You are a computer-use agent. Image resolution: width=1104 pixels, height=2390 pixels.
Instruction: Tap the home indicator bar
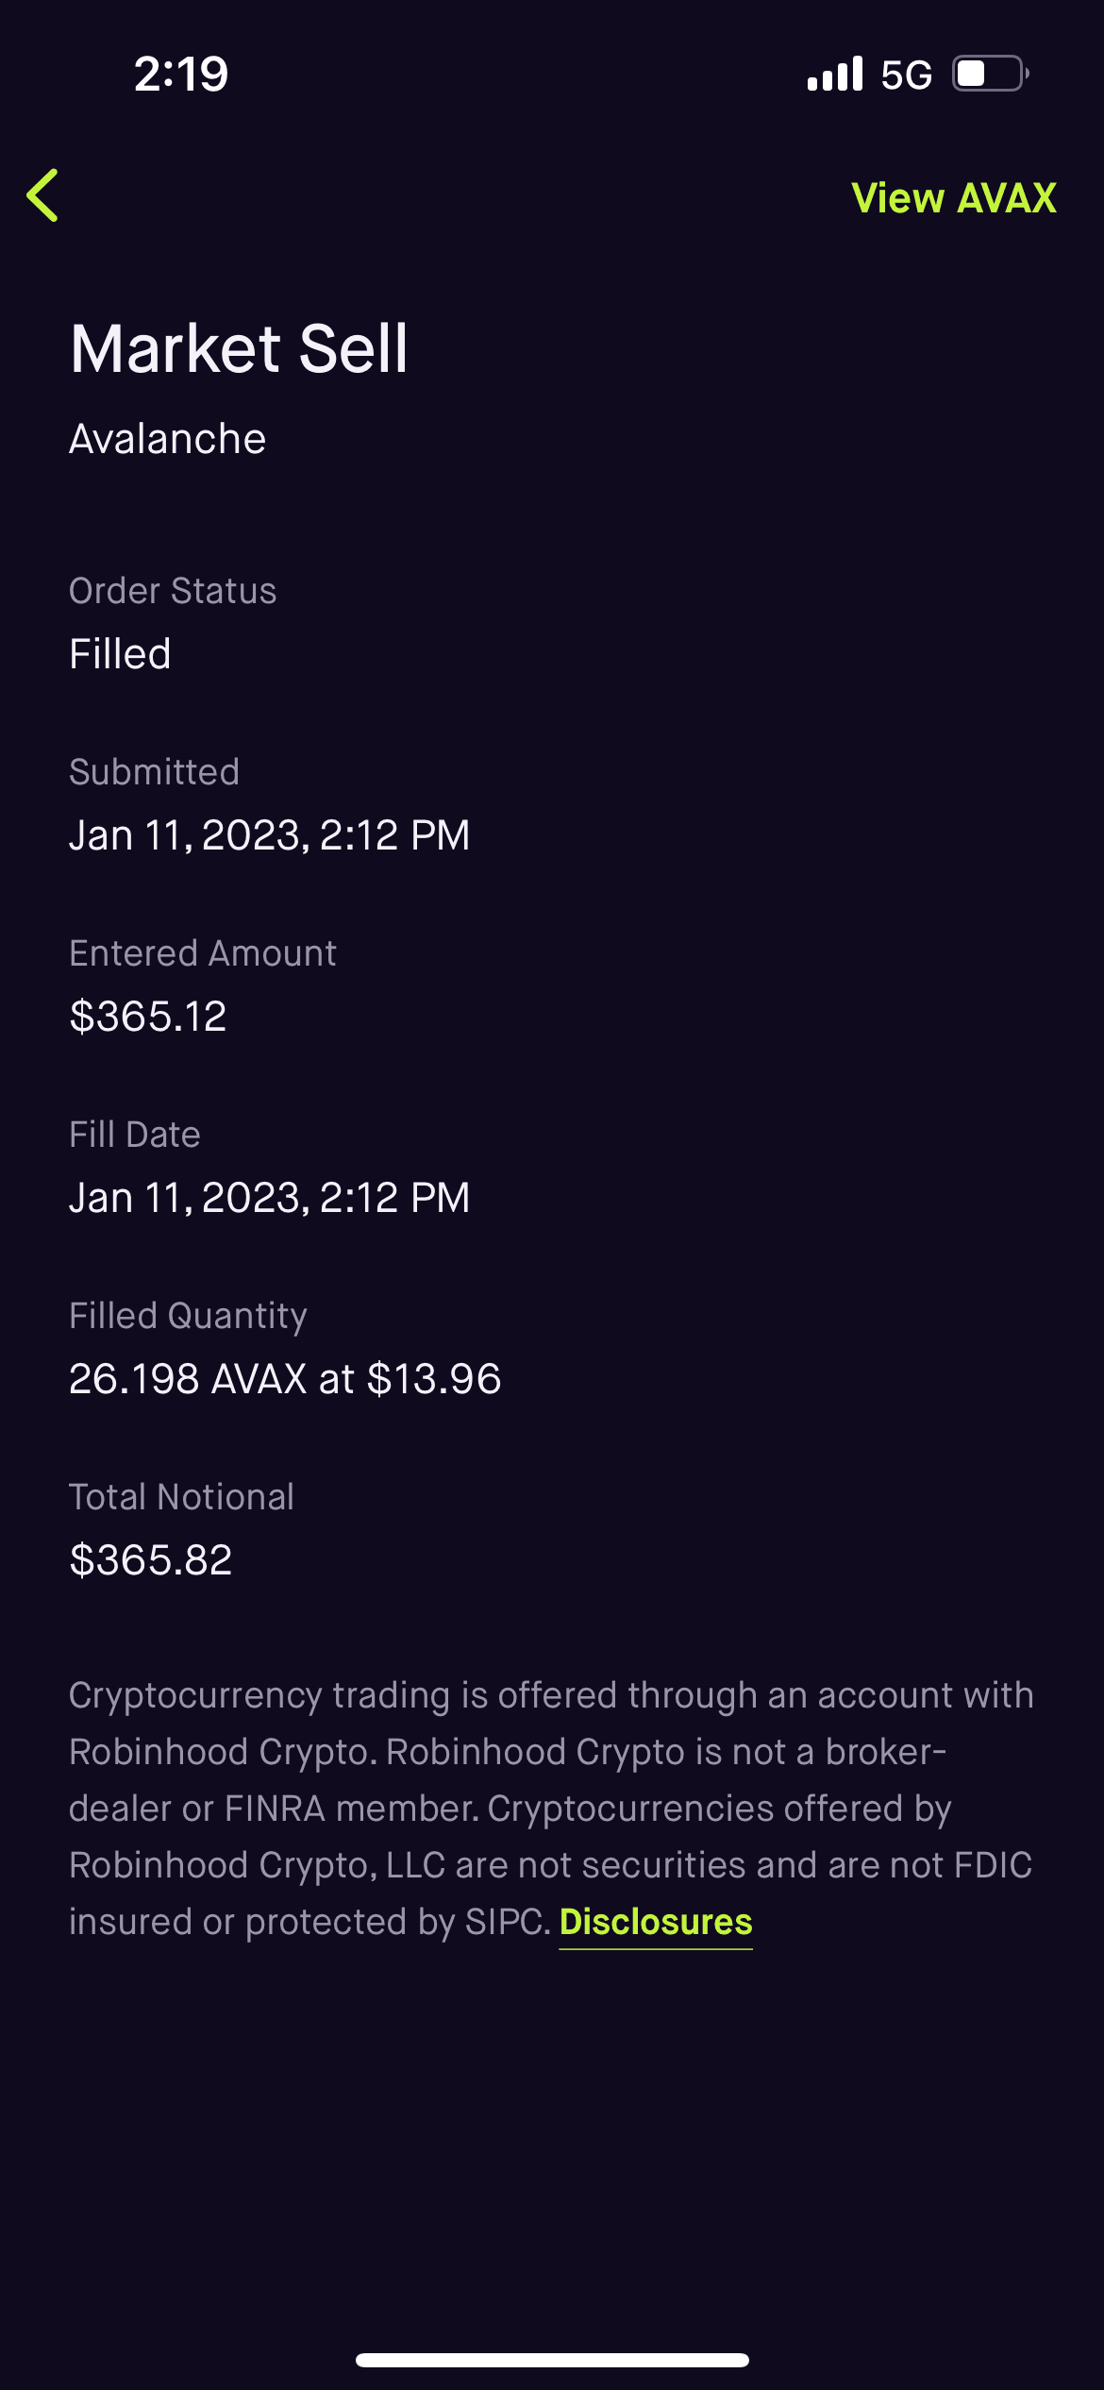click(x=552, y=2360)
